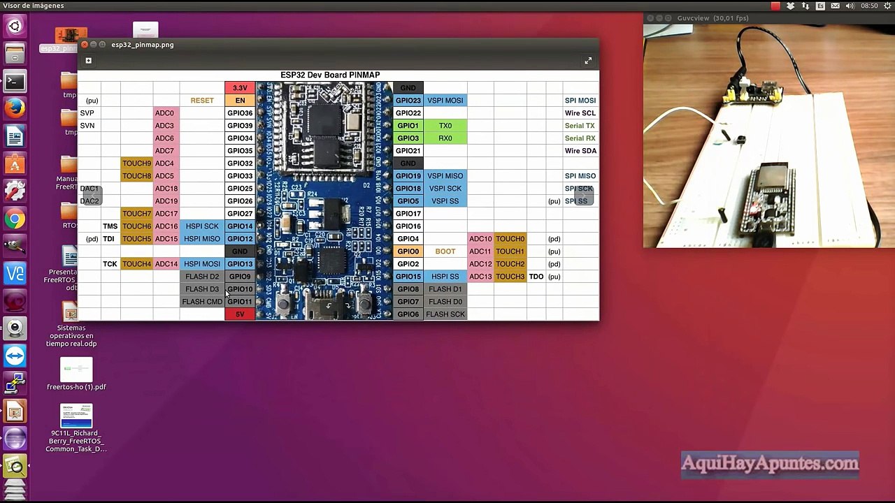Click the VSPI MOSI cell
Screen dimensions: 895x503
[445, 101]
